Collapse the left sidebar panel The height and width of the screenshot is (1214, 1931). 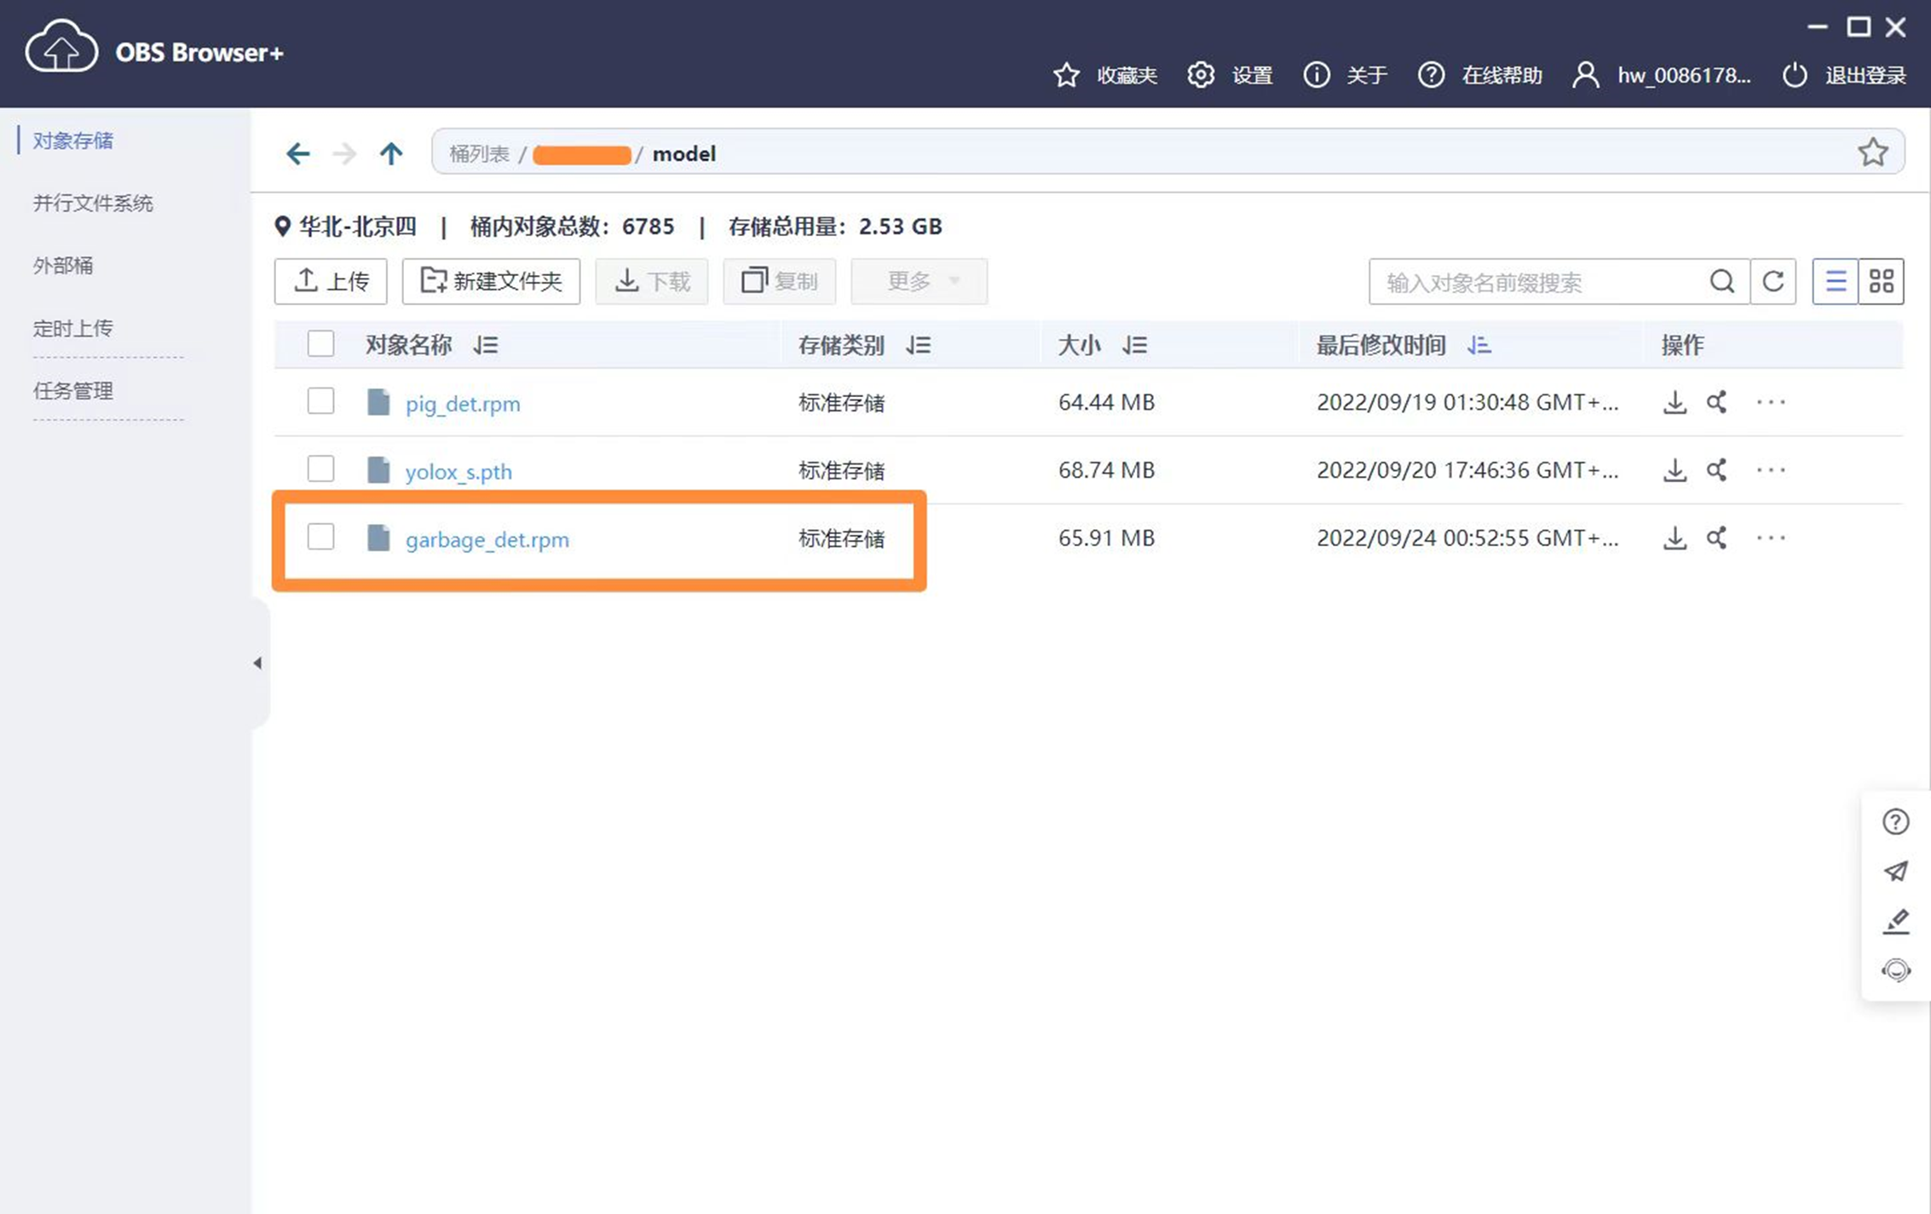257,663
